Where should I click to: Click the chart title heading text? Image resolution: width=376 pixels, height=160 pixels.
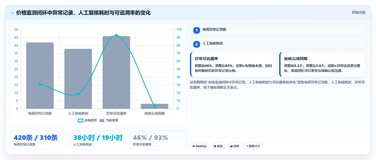pos(83,13)
